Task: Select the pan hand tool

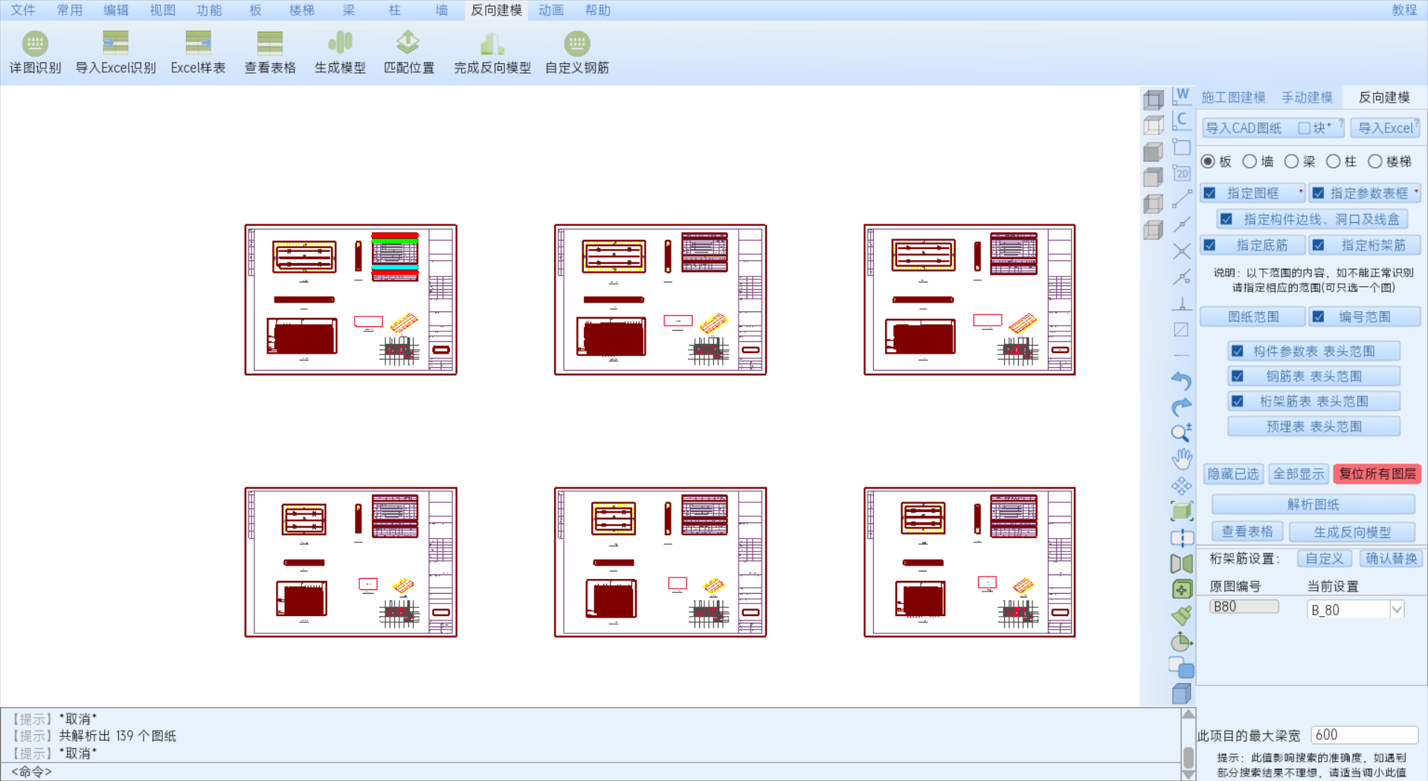Action: (x=1181, y=458)
